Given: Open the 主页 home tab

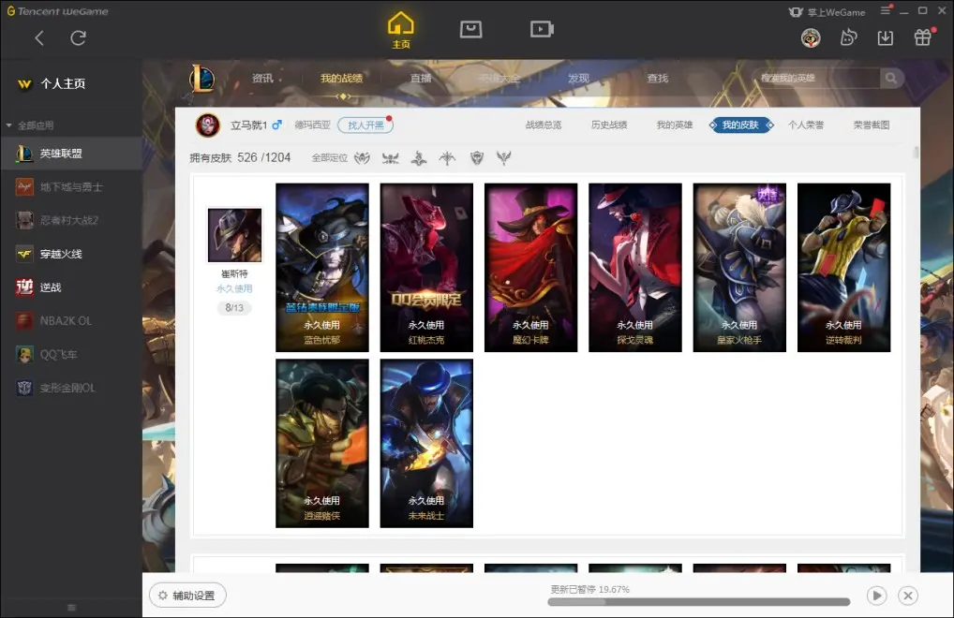Looking at the screenshot, I should [x=401, y=30].
